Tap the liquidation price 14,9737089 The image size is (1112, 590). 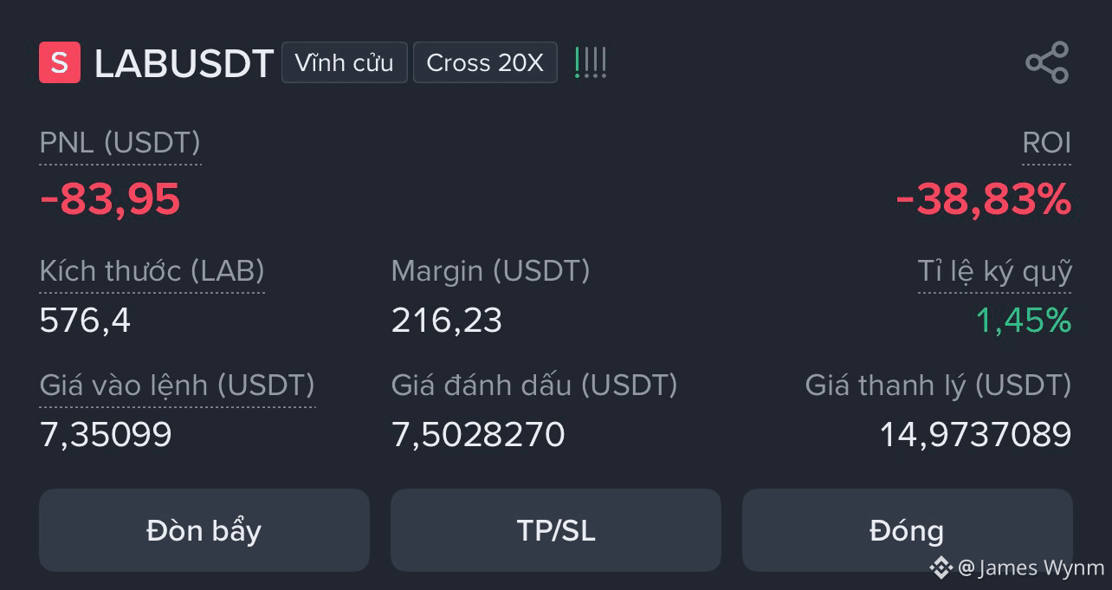976,434
